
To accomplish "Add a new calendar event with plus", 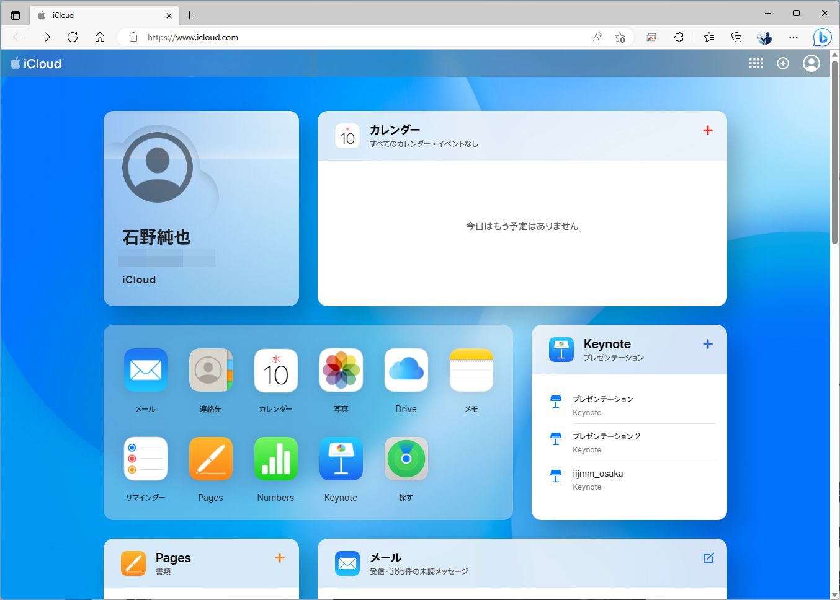I will (x=707, y=130).
